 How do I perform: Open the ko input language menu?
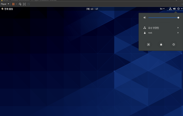point(162,9)
